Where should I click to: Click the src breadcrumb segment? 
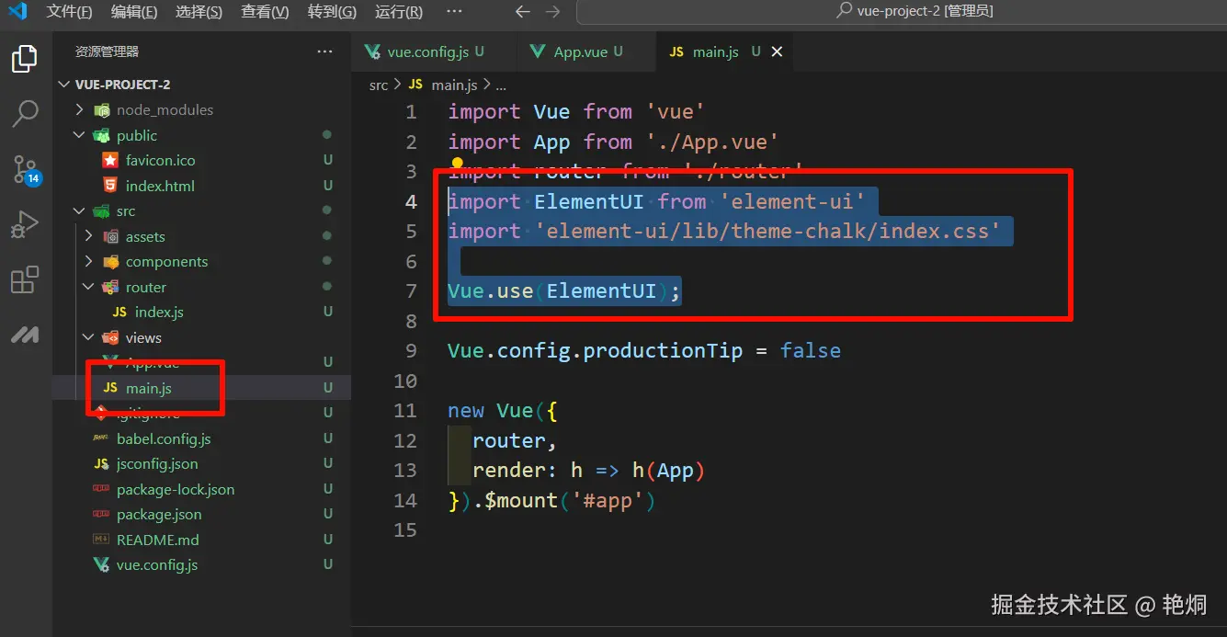[x=379, y=85]
